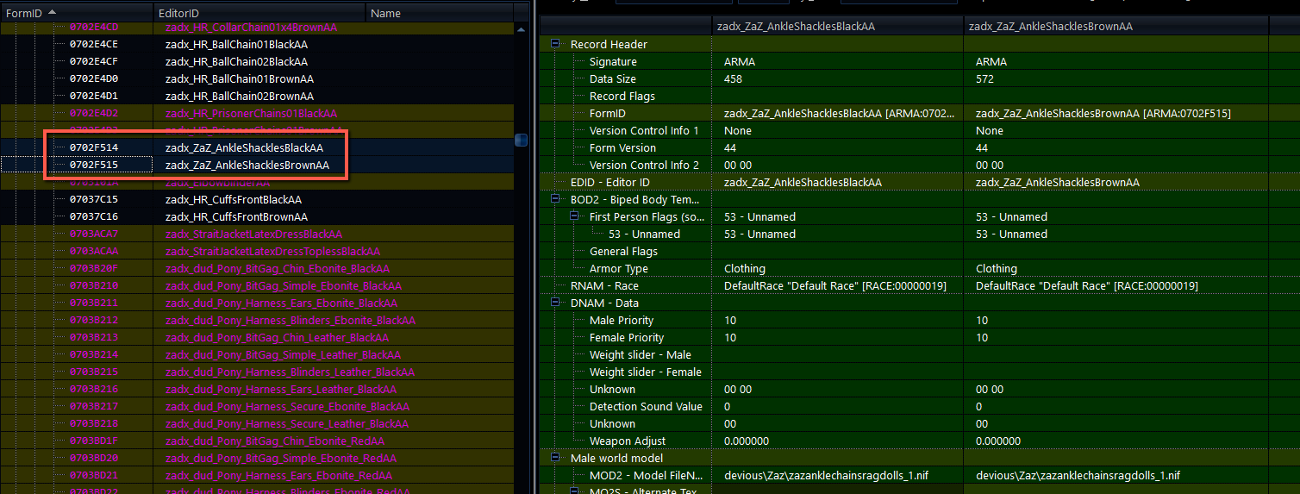Select record zadx_HR_BallChain02BrownAA
This screenshot has width=1300, height=494.
coord(240,96)
